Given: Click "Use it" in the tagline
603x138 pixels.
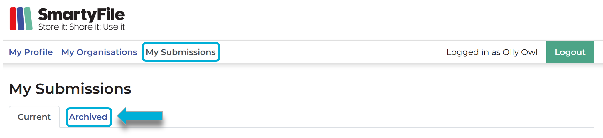Looking at the screenshot, I should coord(114,27).
